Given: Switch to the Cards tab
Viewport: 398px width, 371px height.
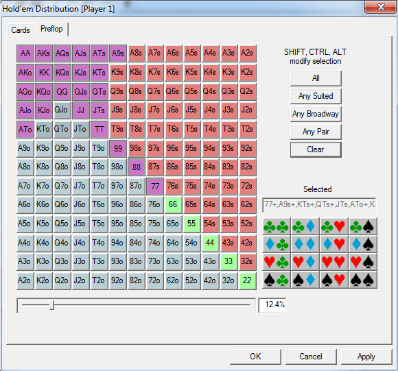Looking at the screenshot, I should pyautogui.click(x=21, y=30).
